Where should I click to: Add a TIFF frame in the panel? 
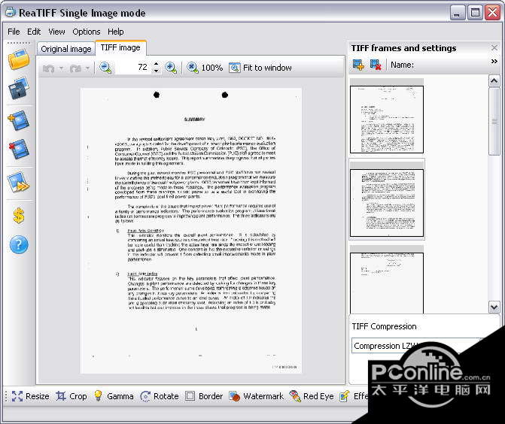358,65
